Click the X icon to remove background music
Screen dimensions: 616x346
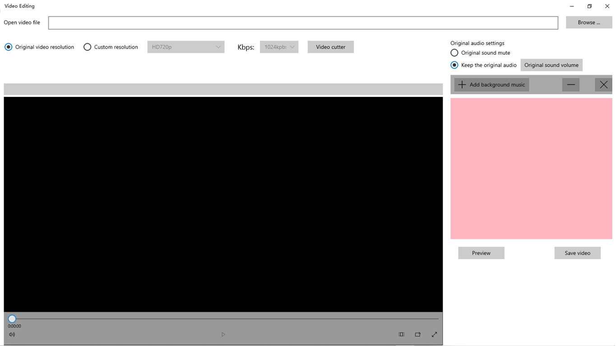603,84
